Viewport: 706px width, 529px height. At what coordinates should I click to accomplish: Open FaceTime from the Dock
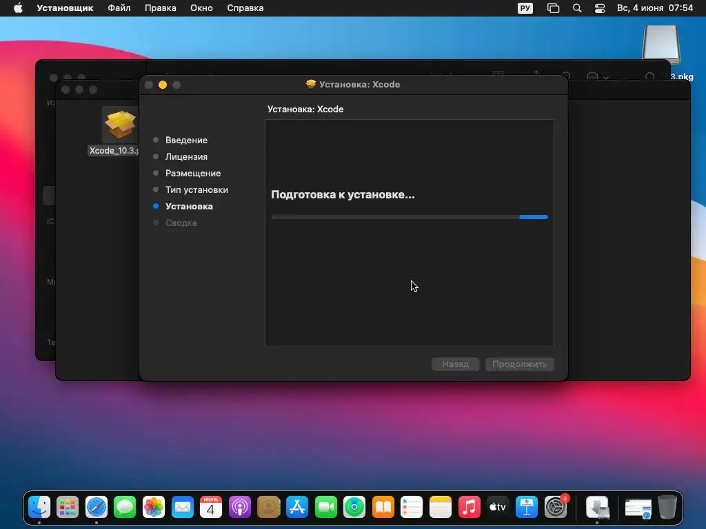(x=326, y=508)
